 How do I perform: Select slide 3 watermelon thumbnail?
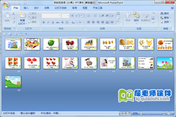[51, 44]
